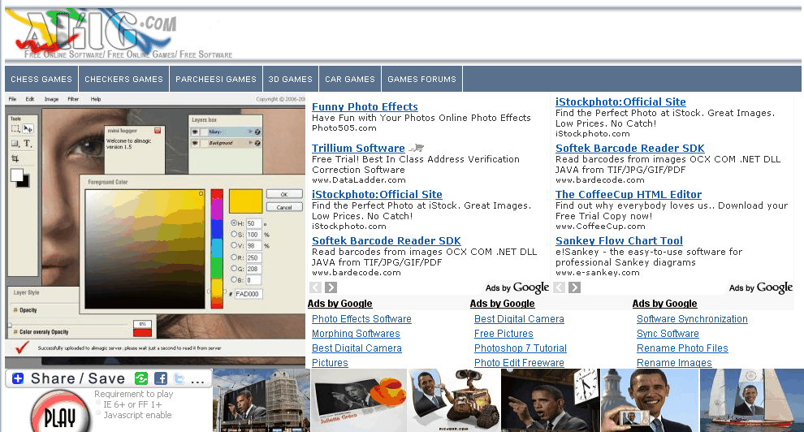Go to CHESS GAMES tab
Viewport: 804px width, 432px height.
(41, 80)
